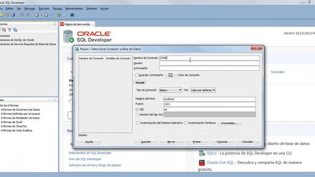The image size is (315, 177).
Task: Select the SID radio button
Action: [x=137, y=110]
